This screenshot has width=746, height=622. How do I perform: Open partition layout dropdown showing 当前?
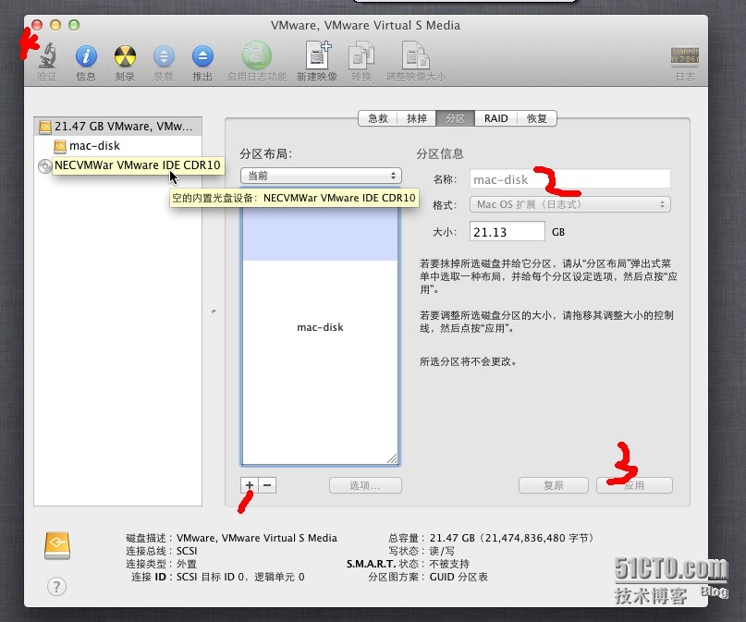321,176
